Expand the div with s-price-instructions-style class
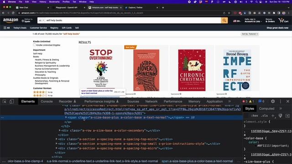This screenshot has height=164, width=292. click(57, 144)
